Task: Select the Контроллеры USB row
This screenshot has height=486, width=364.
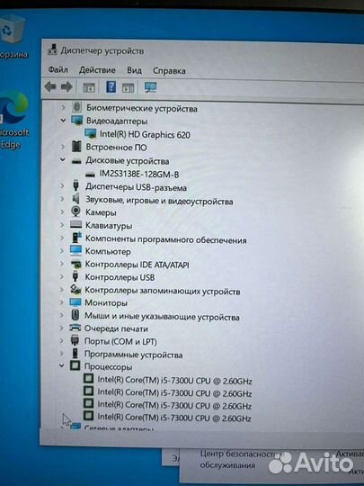Action: 120,277
